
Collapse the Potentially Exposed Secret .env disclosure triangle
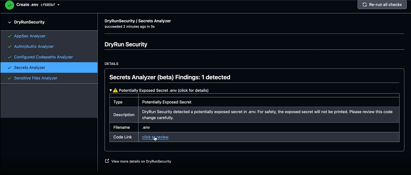click(x=111, y=90)
